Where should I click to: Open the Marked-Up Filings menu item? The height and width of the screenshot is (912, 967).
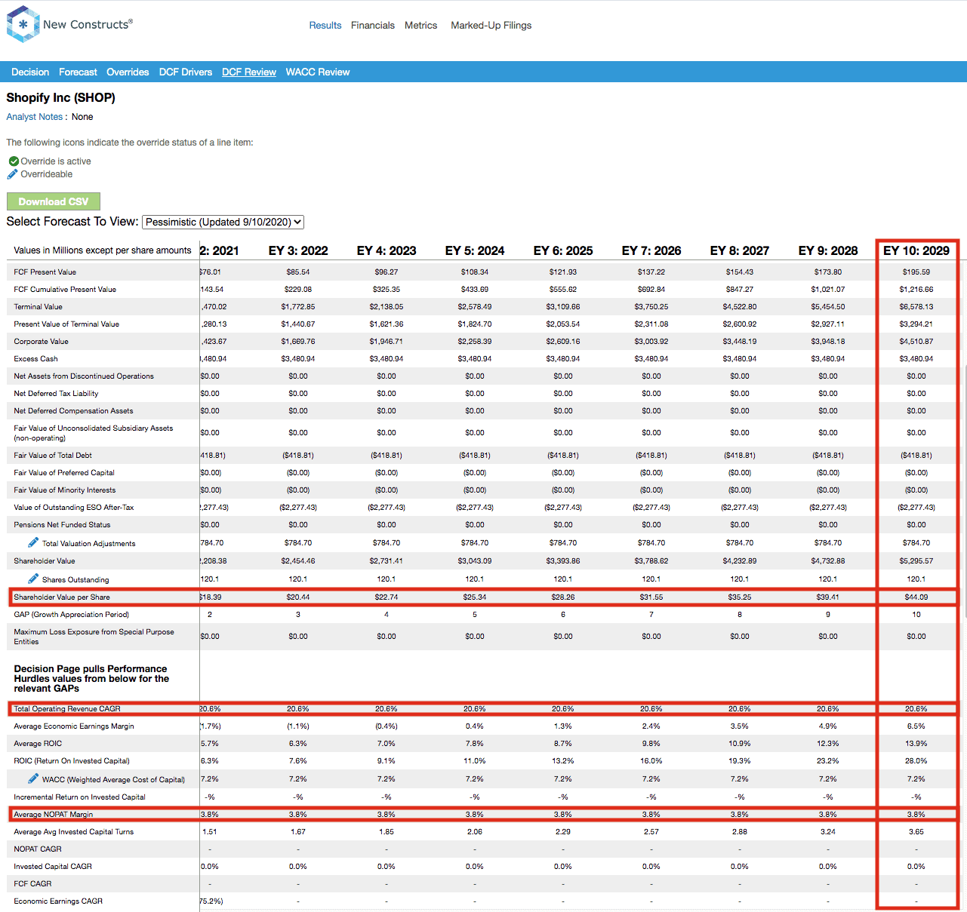pyautogui.click(x=491, y=26)
